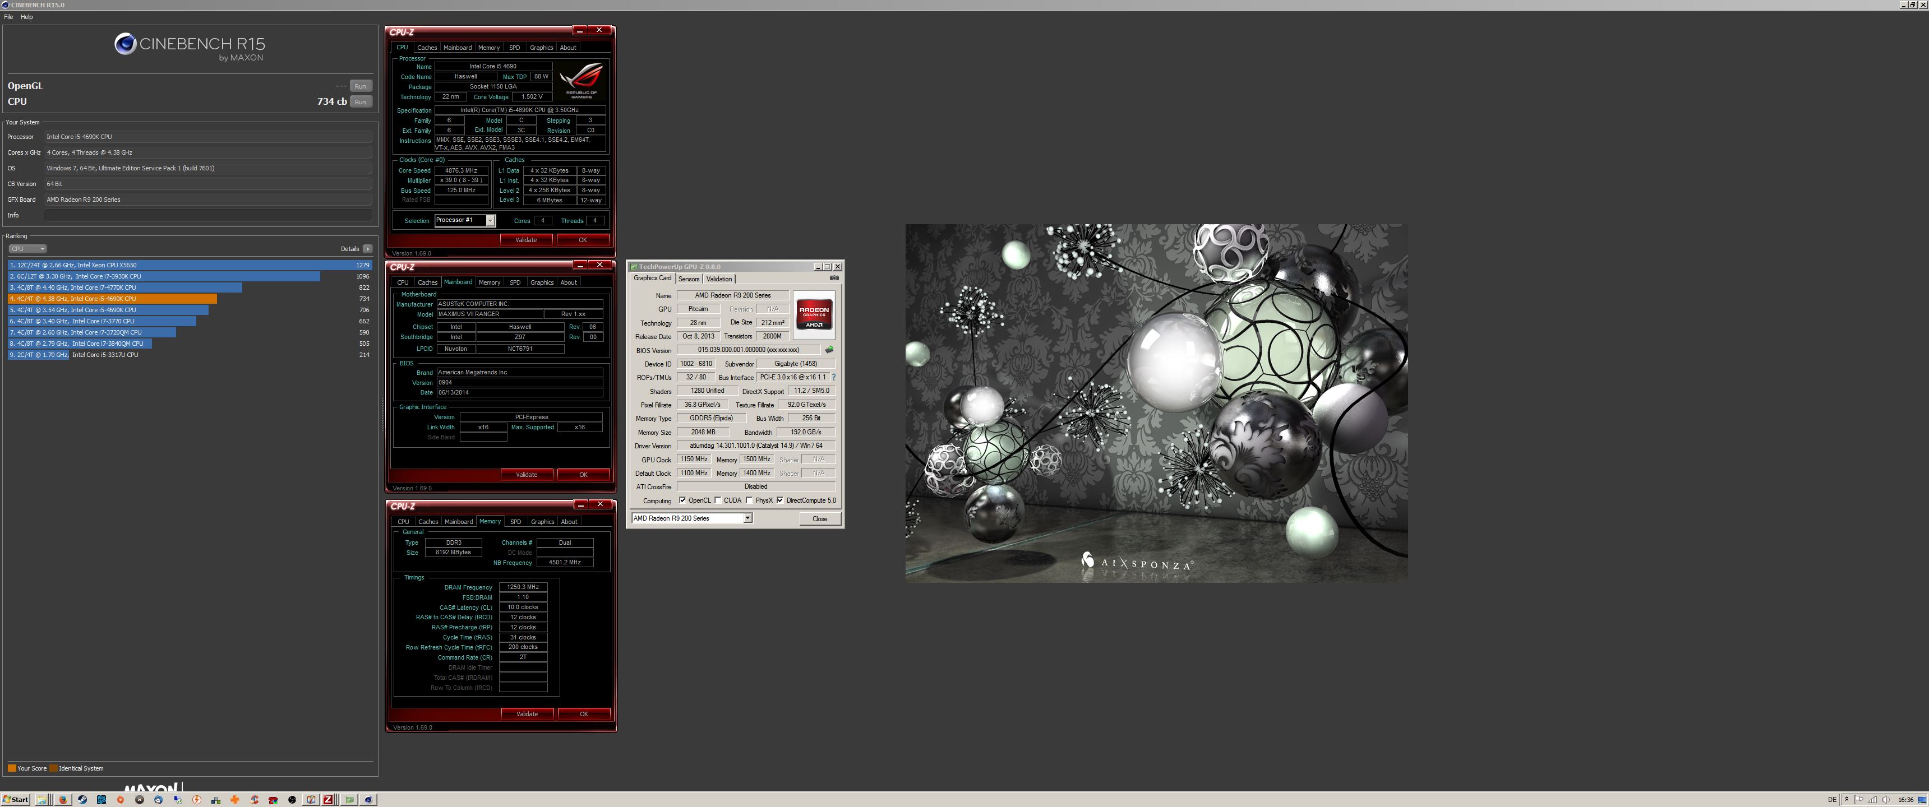Run the OpenGL benchmark
Screen dimensions: 1929x807
(360, 86)
